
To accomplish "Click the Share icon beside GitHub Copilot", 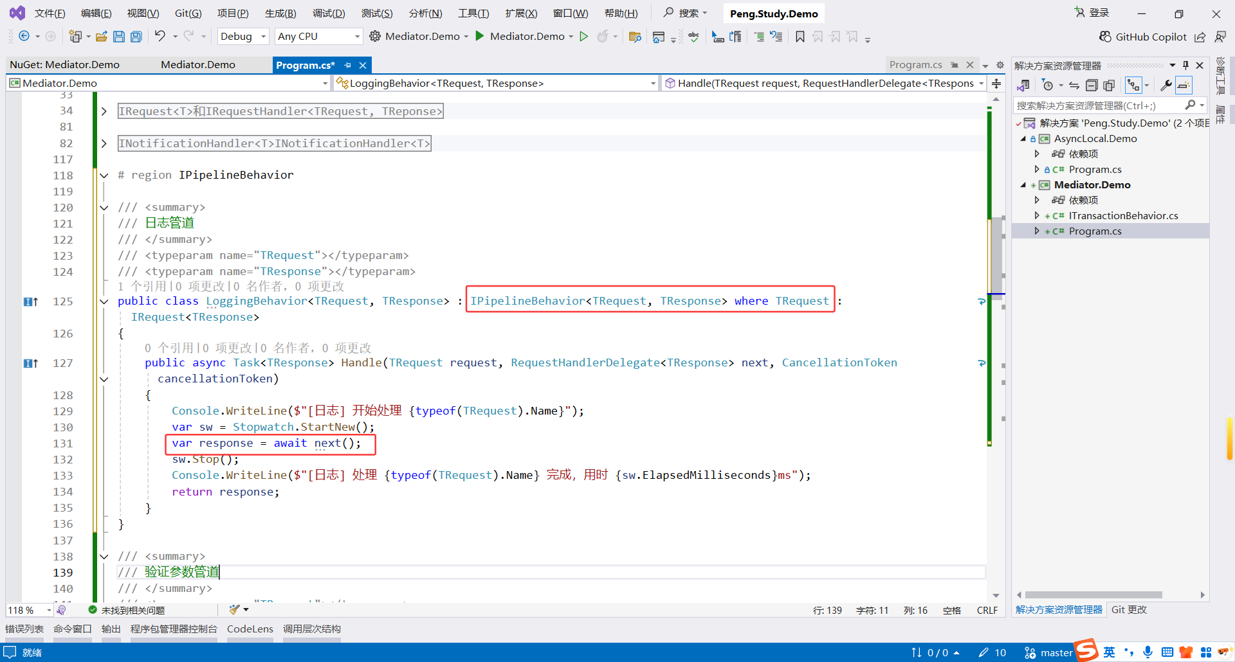I will pos(1200,37).
